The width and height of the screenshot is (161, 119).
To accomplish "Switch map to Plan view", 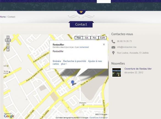I will pos(79,38).
